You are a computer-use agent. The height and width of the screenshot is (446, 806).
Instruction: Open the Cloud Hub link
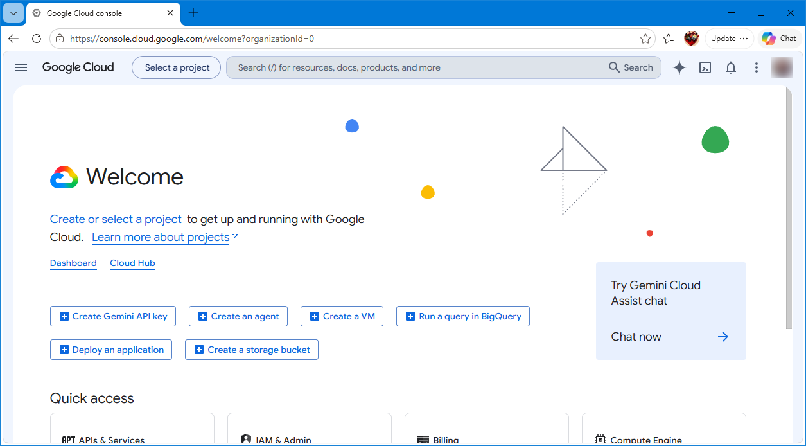132,263
